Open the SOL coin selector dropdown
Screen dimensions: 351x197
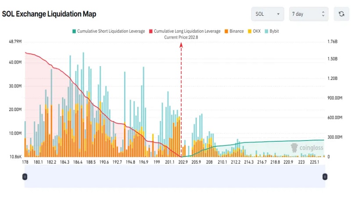pyautogui.click(x=268, y=14)
